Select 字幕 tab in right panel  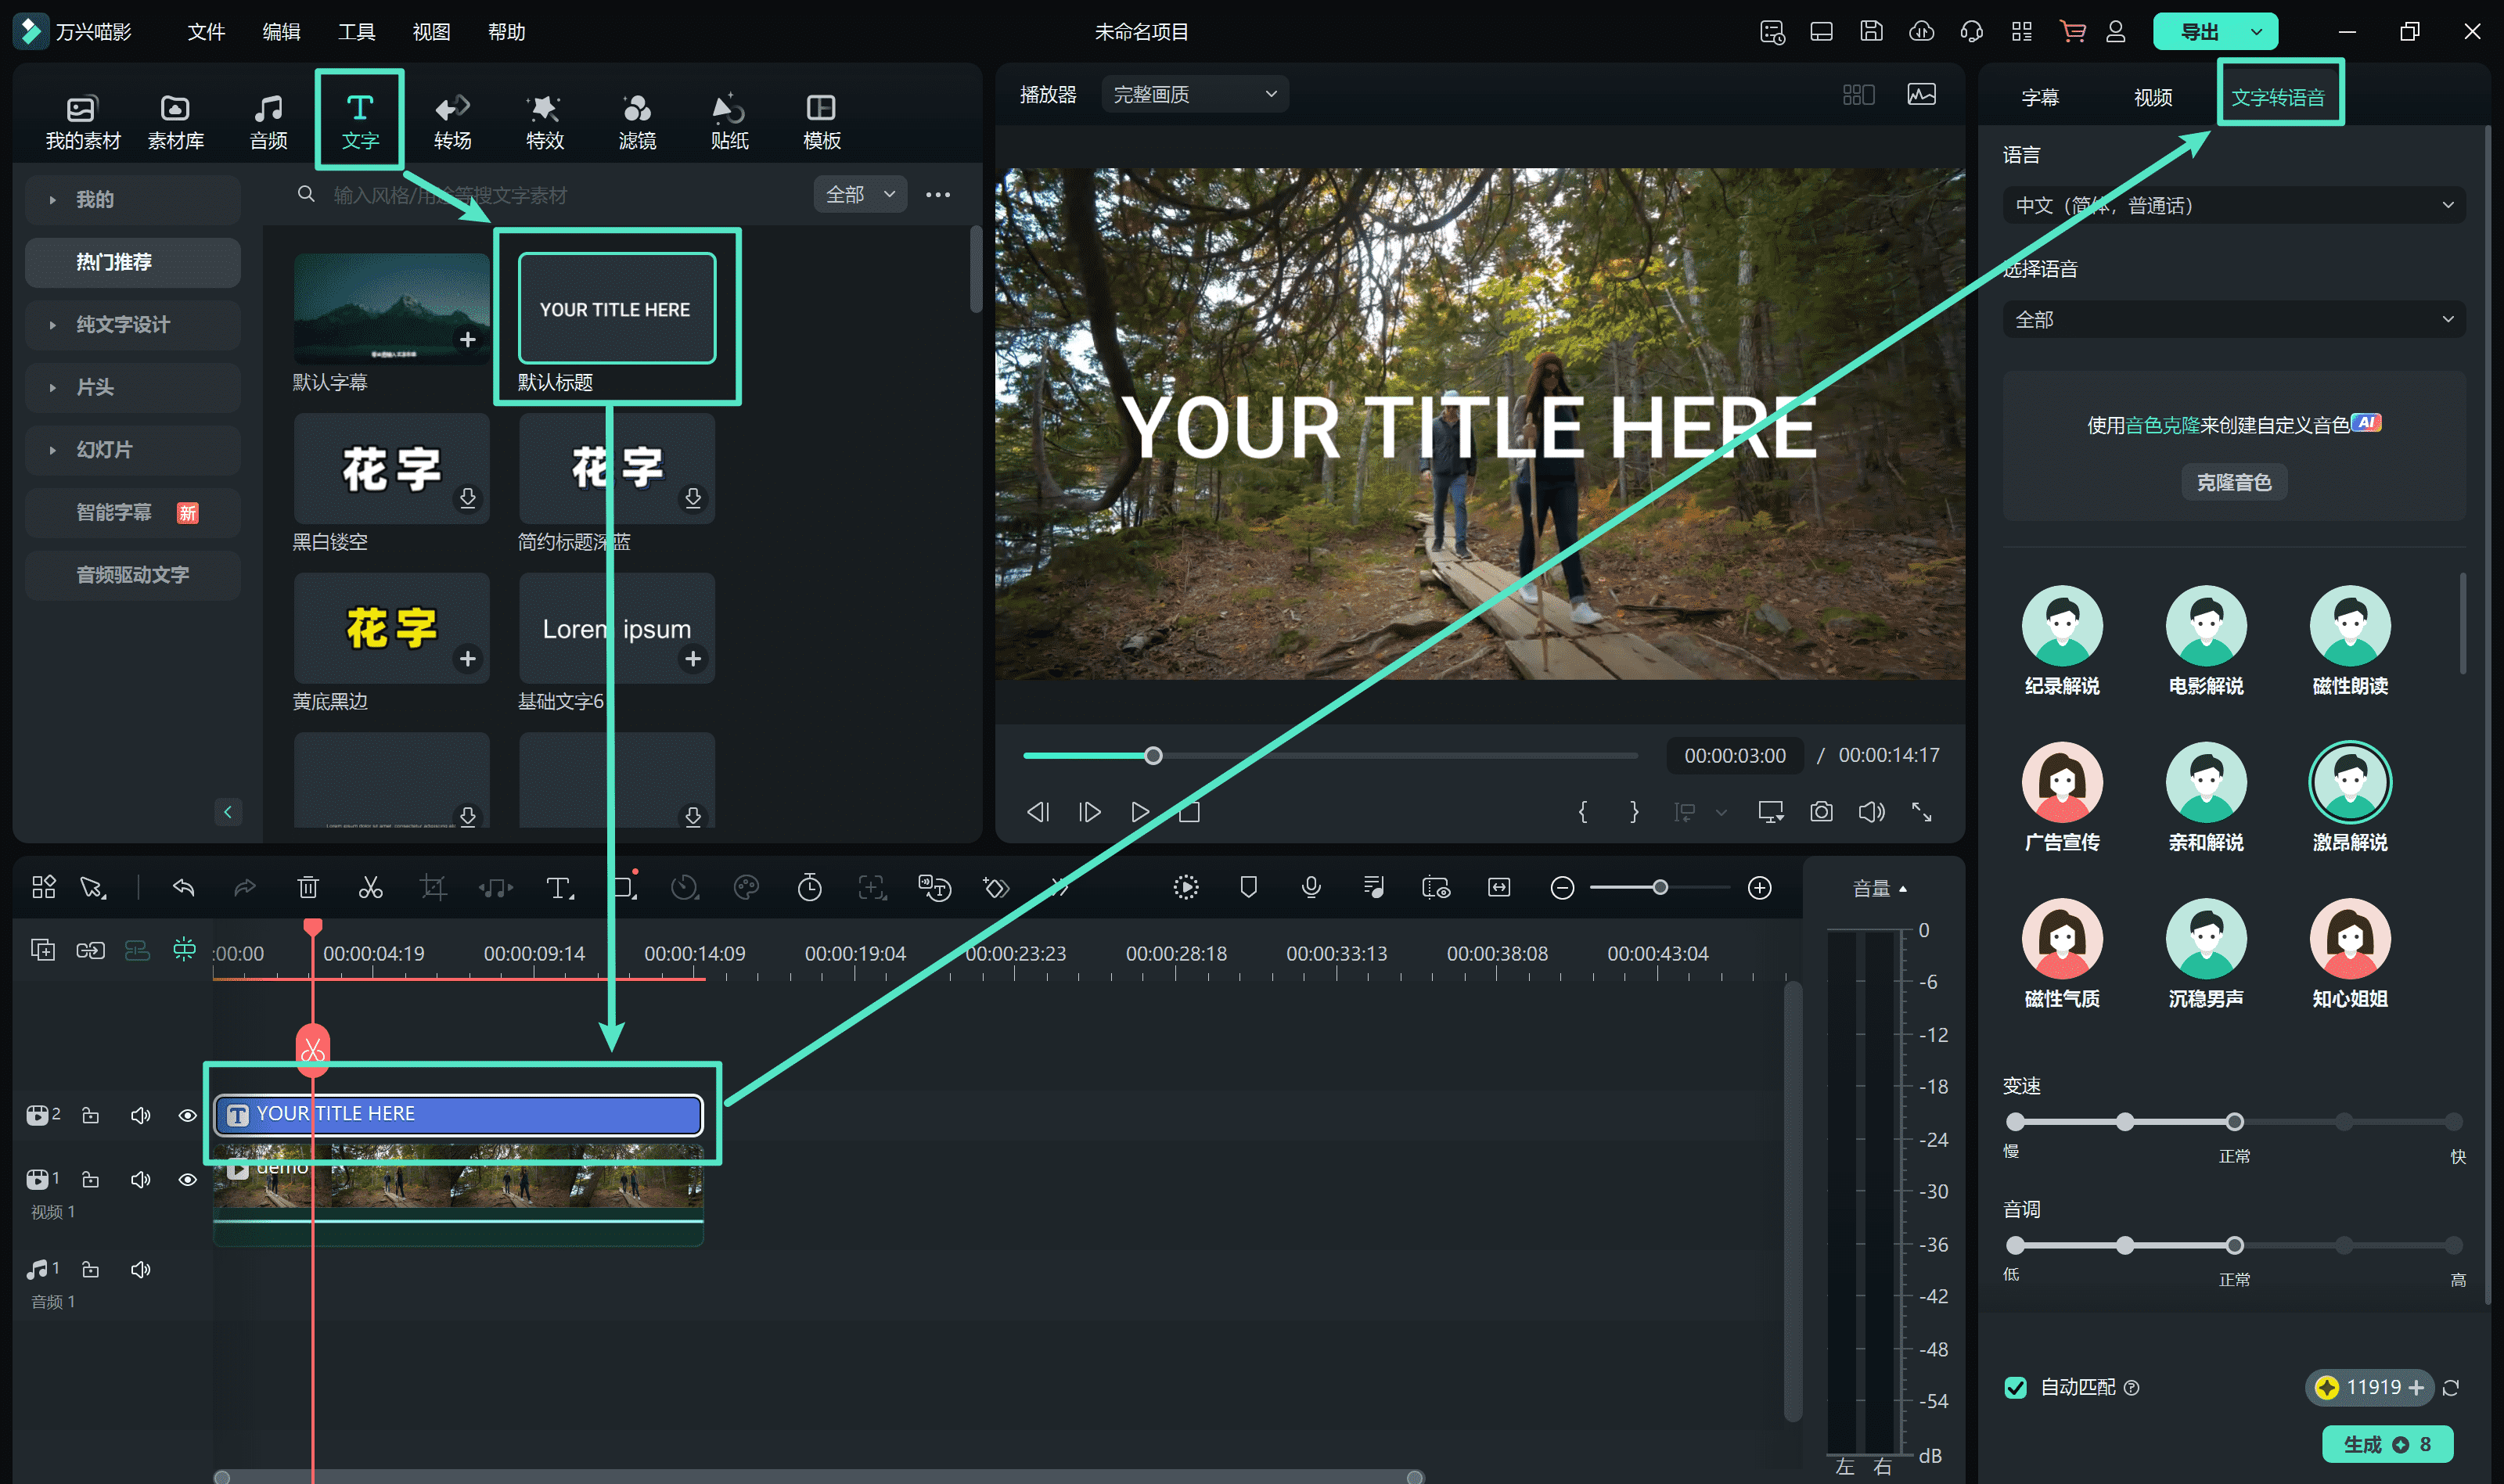coord(2038,95)
